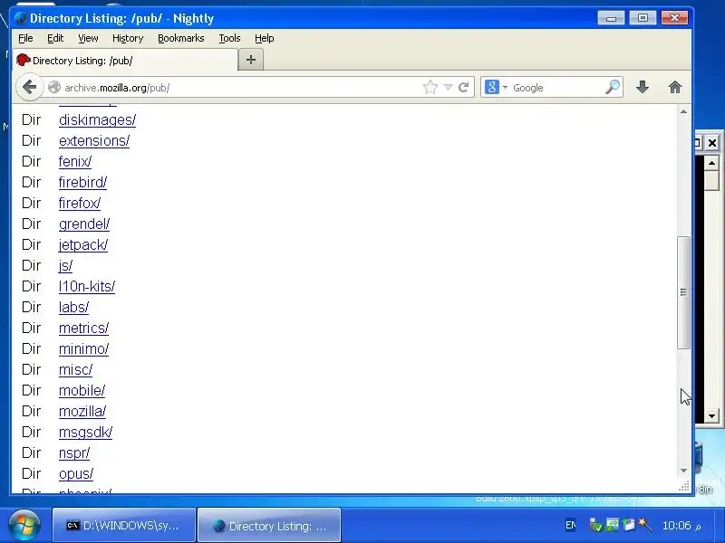This screenshot has width=725, height=543.
Task: Open the opus/ directory link
Action: [76, 473]
